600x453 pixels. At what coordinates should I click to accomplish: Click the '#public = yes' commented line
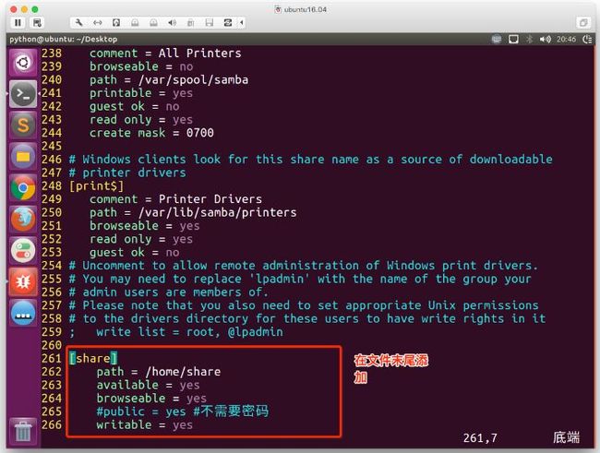(x=183, y=411)
